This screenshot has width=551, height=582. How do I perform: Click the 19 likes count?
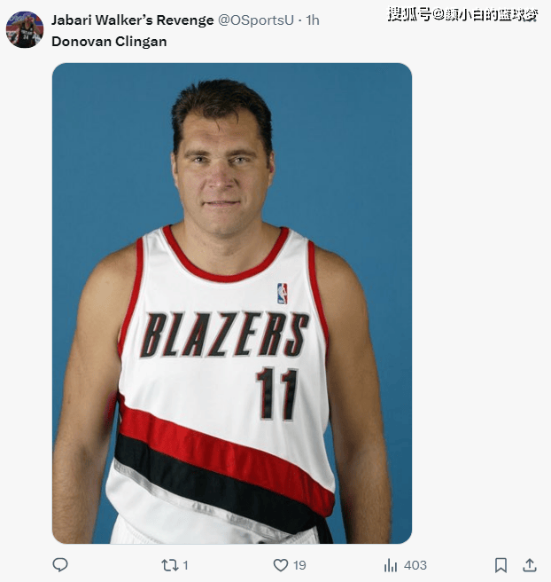click(x=299, y=565)
